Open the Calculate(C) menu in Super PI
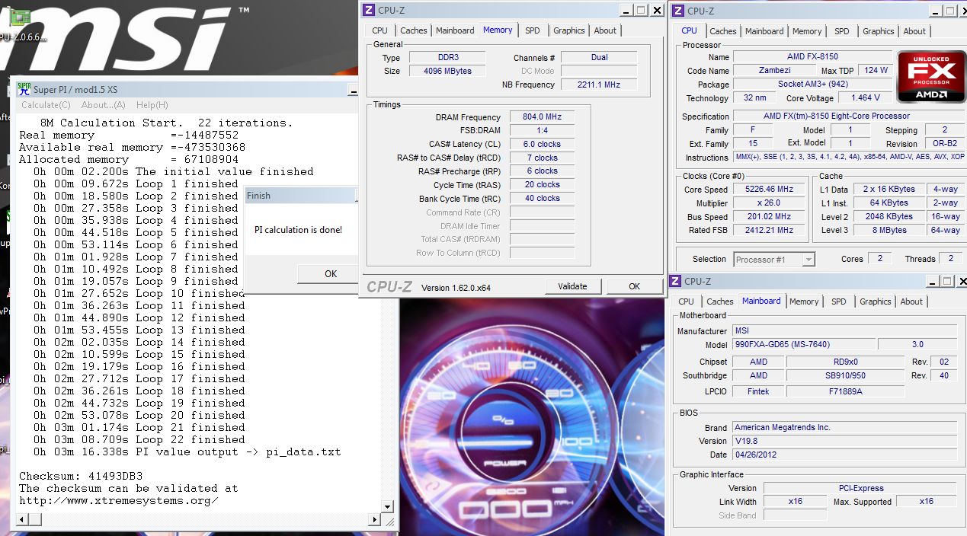Screen dimensions: 967x536 pyautogui.click(x=46, y=105)
